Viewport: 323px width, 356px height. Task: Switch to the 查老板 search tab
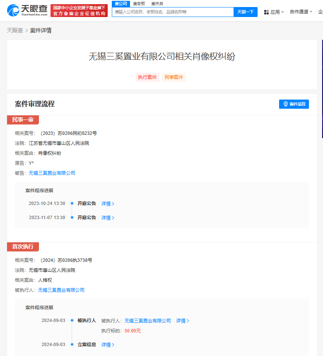[x=139, y=4]
